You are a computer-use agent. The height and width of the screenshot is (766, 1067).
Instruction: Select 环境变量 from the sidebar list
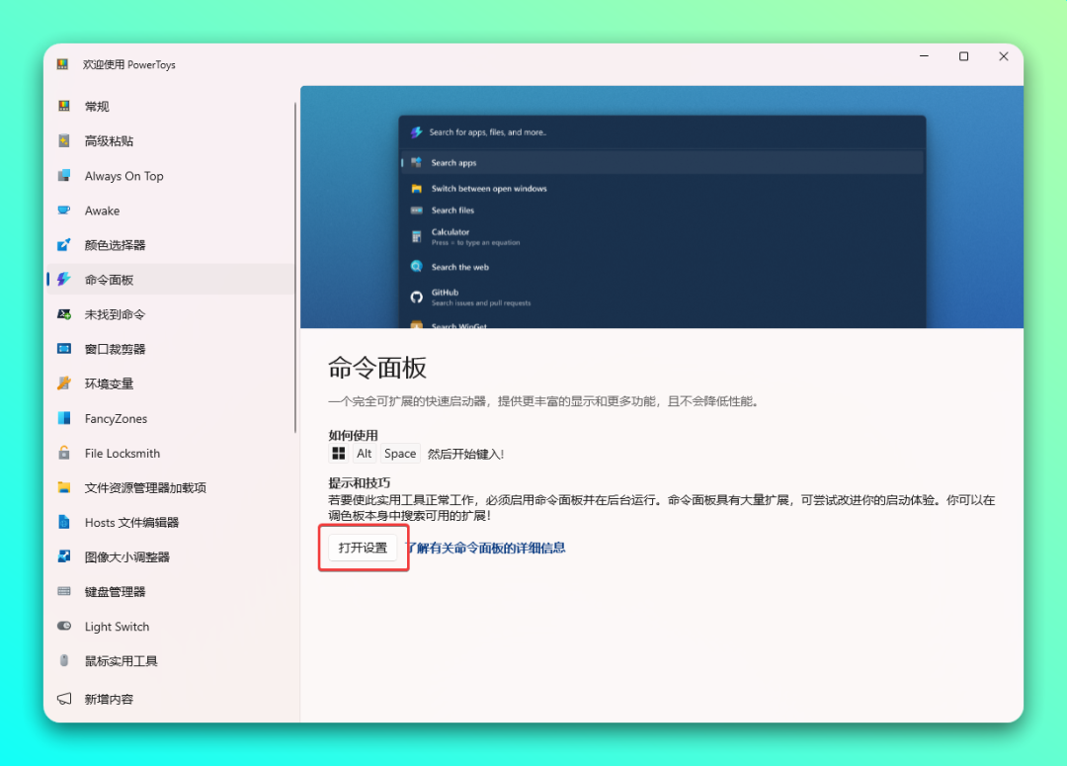[x=109, y=383]
